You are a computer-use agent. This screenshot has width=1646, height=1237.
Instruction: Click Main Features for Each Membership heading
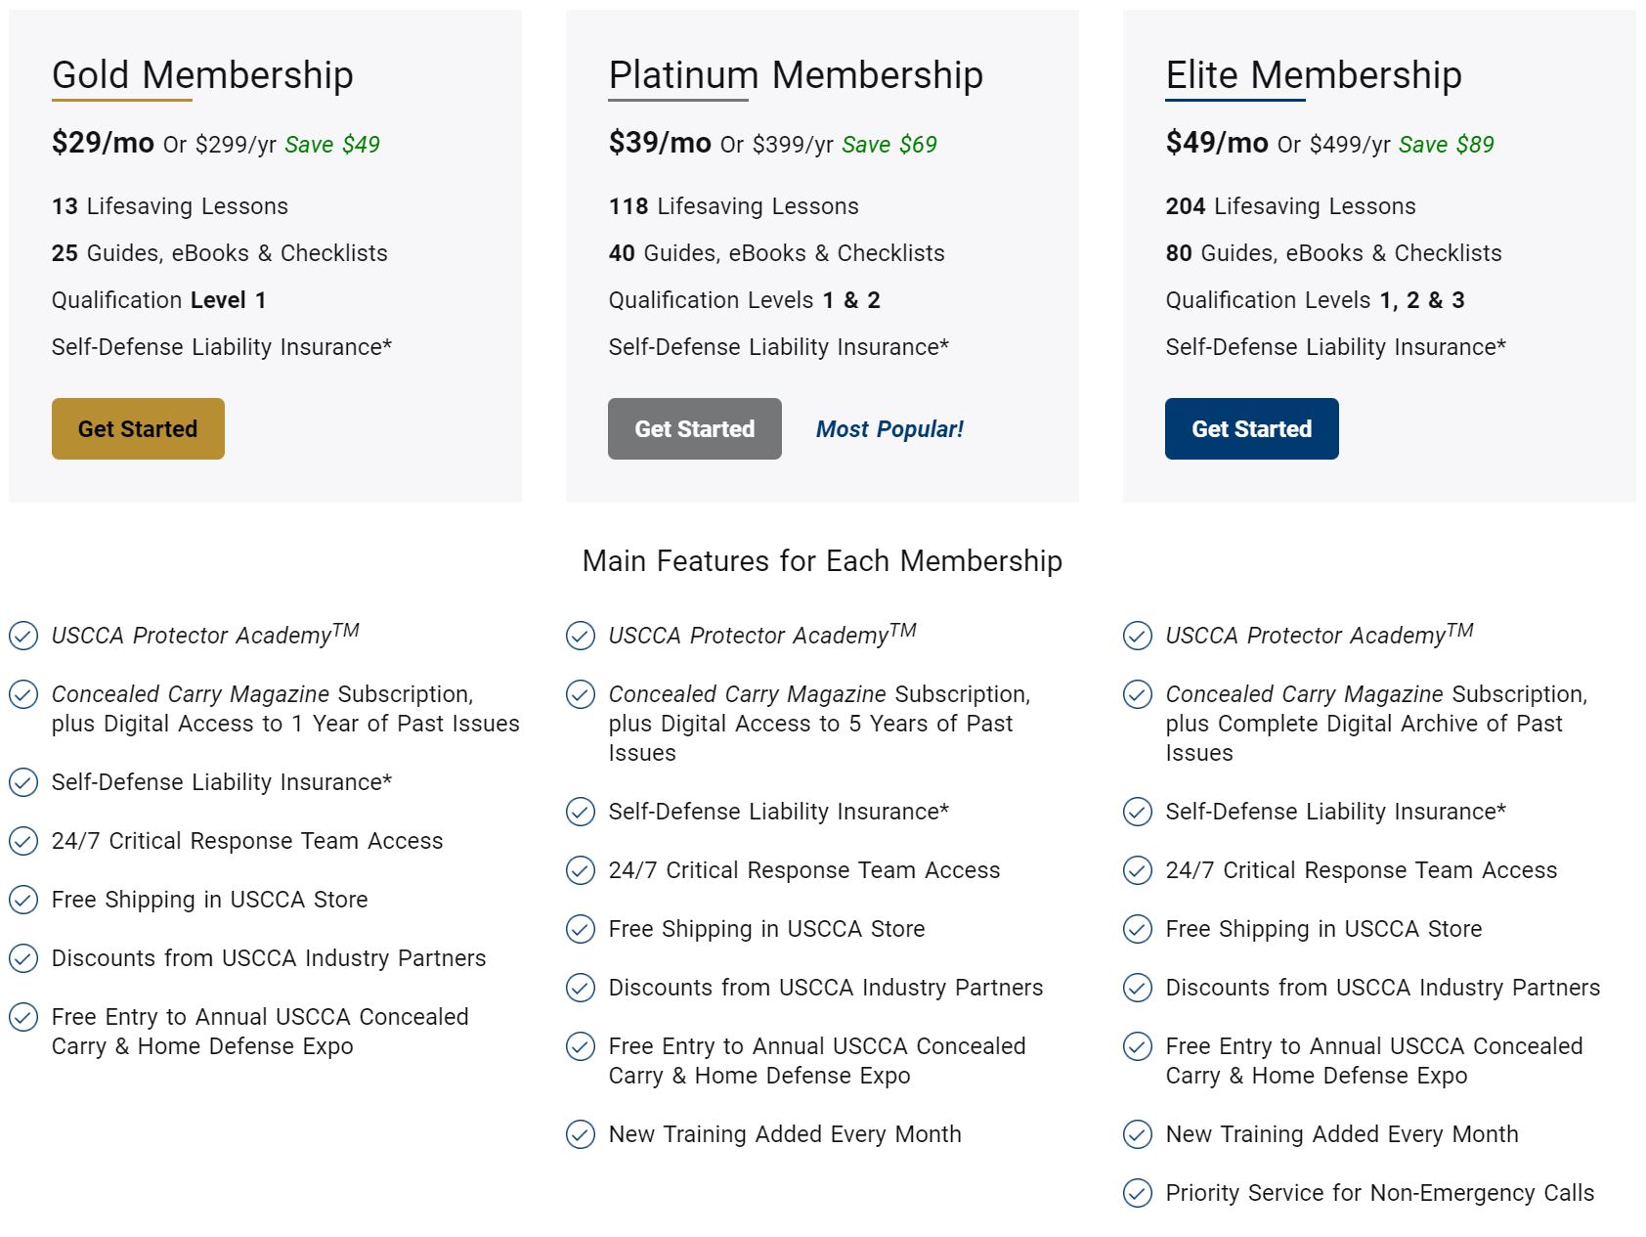point(822,561)
